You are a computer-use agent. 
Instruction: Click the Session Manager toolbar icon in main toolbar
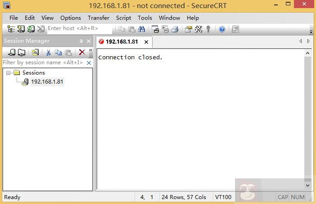coord(11,29)
